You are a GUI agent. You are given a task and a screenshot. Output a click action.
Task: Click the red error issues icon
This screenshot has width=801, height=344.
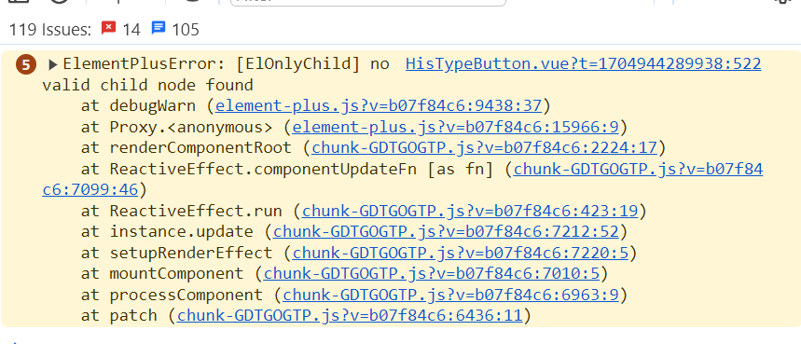108,28
